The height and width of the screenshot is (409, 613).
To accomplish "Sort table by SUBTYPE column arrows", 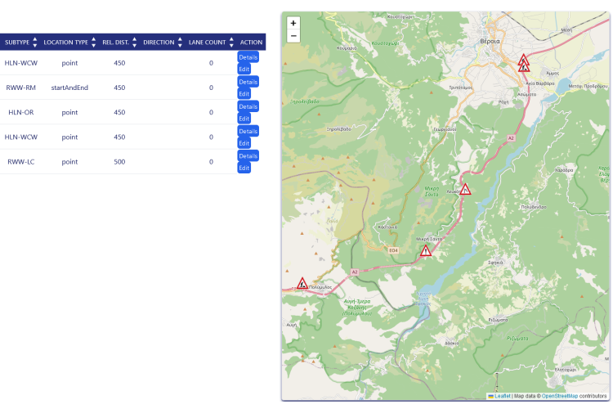I will pos(35,43).
